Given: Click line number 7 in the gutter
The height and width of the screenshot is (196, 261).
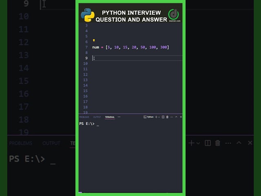Looking at the screenshot, I should pos(86,47).
